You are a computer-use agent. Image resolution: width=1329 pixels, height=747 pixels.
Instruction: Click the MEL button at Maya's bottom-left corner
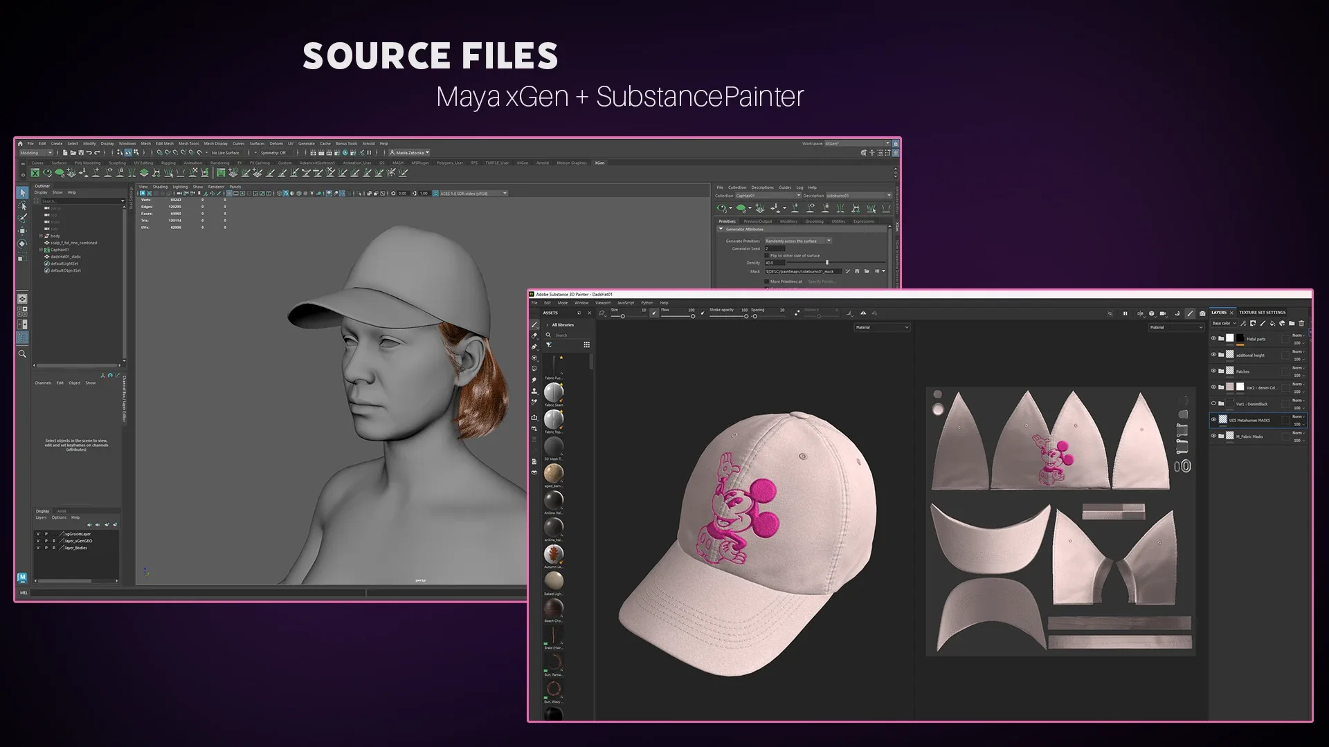point(23,593)
